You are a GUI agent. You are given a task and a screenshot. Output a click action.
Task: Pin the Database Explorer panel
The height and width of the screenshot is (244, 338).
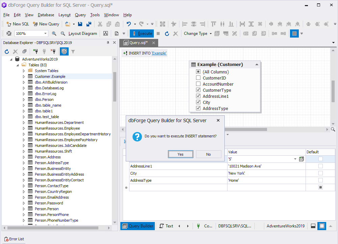click(108, 43)
